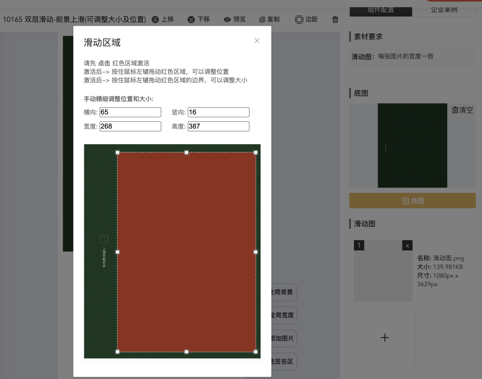Open 预览 preview eye icon

[x=235, y=19]
